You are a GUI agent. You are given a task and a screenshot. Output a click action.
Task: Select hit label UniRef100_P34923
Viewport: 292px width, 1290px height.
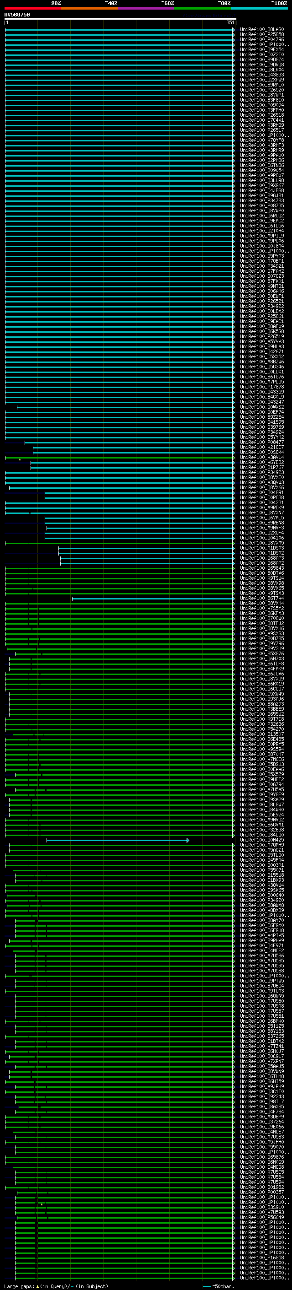coord(262,472)
